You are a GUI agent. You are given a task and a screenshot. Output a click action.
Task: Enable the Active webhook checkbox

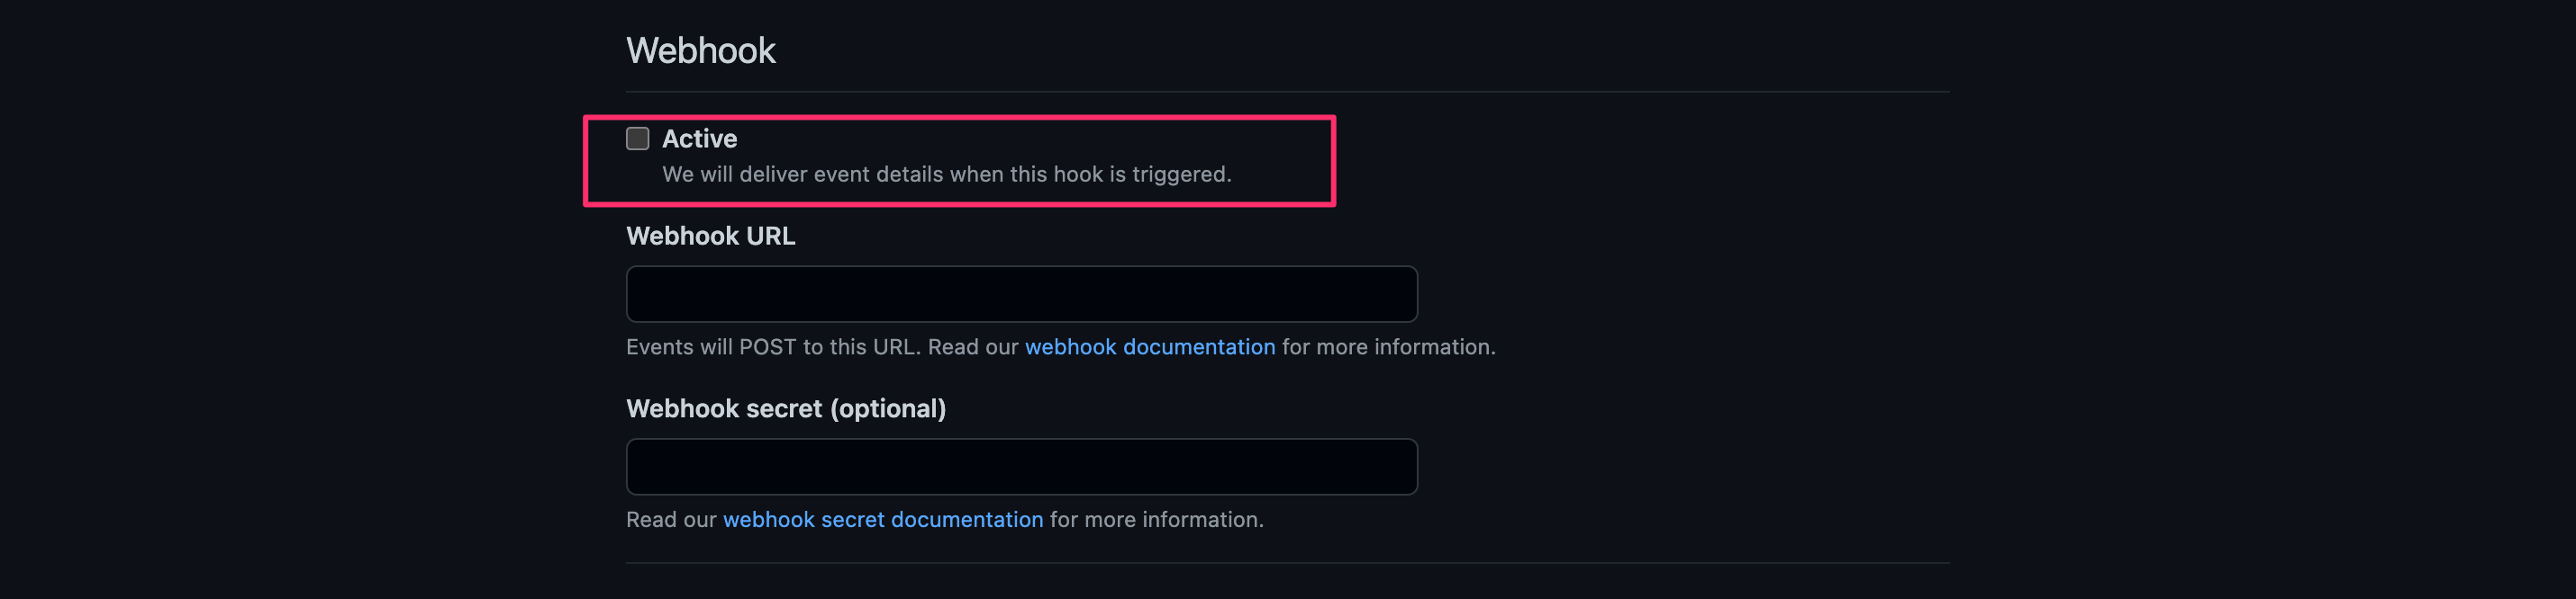(x=637, y=138)
